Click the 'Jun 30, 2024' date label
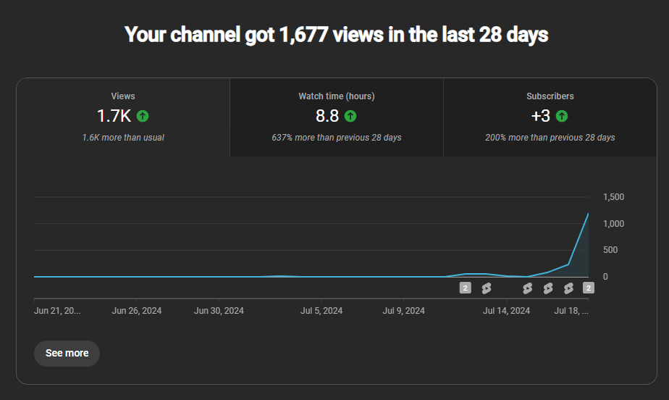Image resolution: width=669 pixels, height=400 pixels. 219,311
